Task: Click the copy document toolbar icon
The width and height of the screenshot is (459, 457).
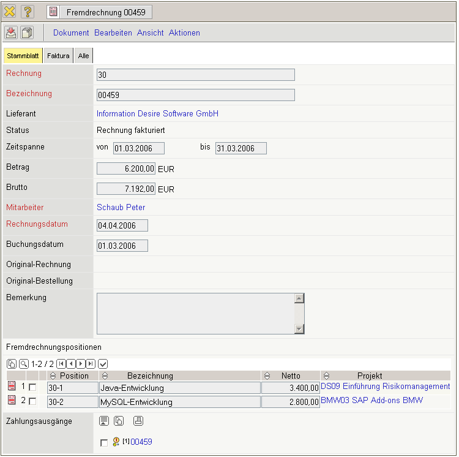Action: coord(27,33)
